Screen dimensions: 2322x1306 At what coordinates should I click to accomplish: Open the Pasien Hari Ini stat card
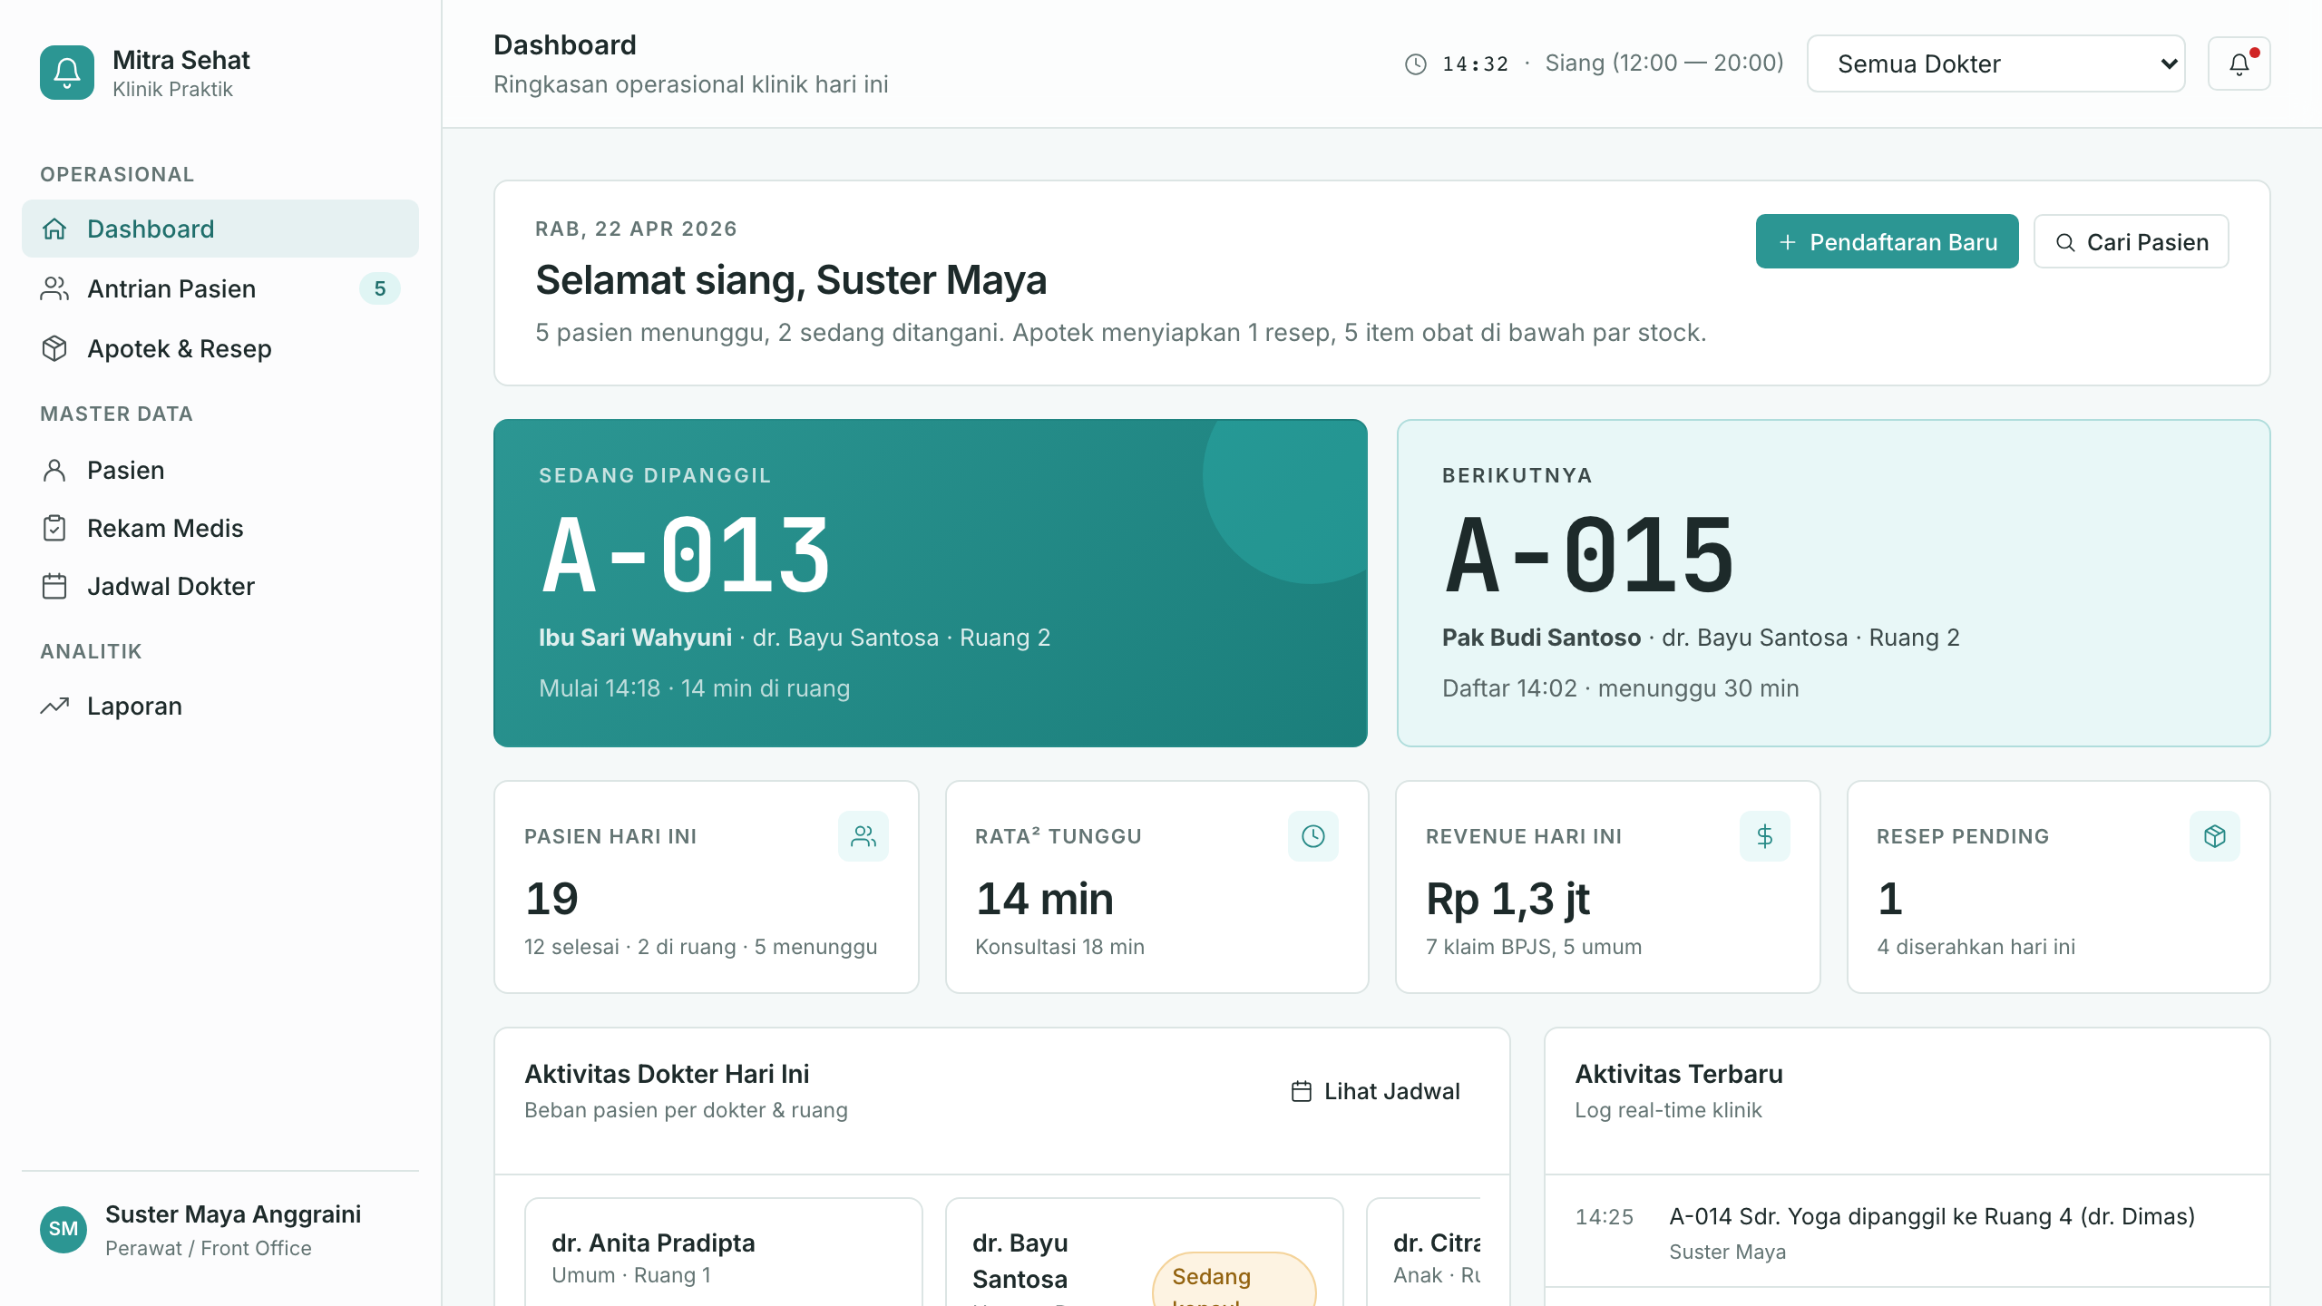pos(707,887)
